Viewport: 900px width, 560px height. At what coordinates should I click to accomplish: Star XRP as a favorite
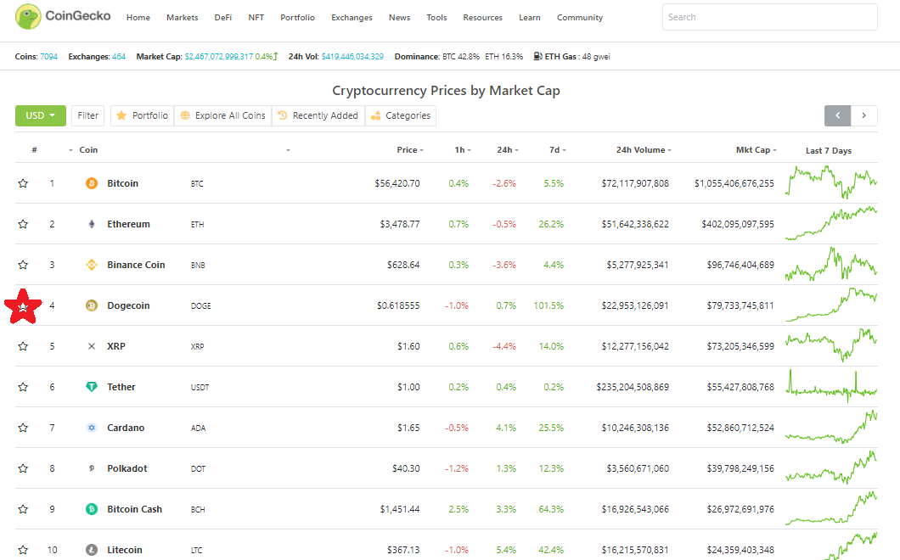click(x=23, y=346)
